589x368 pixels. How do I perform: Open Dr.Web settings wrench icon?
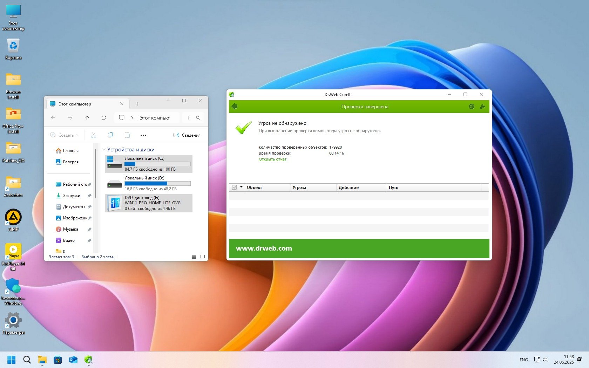point(482,107)
